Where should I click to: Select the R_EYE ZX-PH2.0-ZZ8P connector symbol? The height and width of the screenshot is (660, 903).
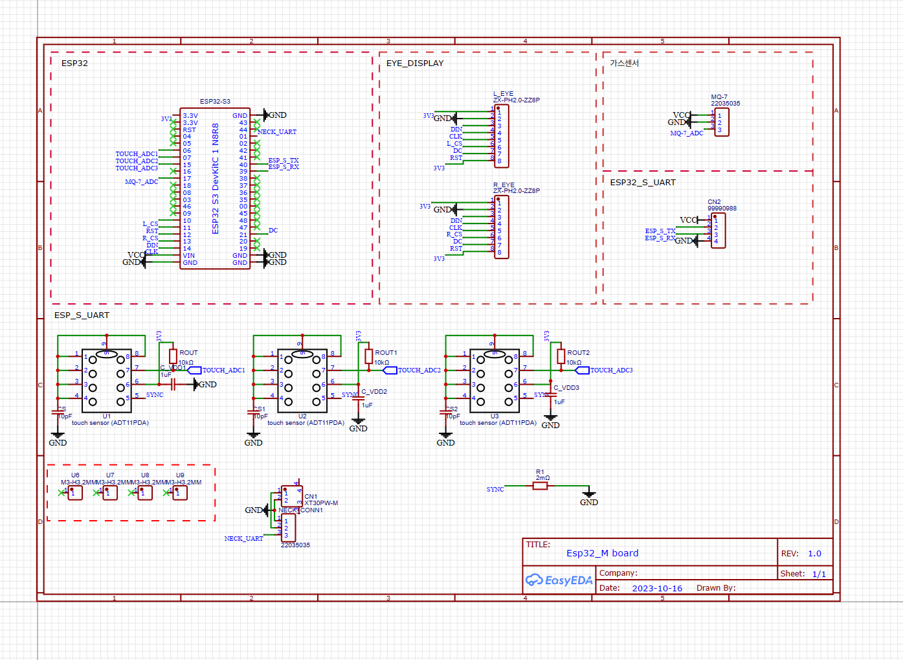(501, 227)
